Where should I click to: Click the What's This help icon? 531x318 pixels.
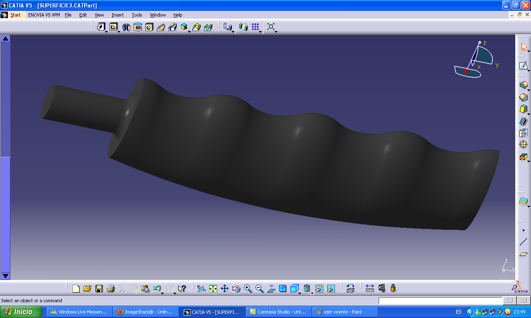pos(182,289)
